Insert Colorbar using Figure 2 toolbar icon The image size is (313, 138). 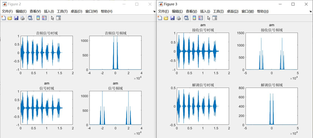[38, 18]
